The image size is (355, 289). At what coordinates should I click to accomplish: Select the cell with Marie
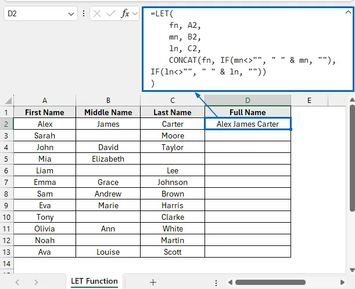click(108, 205)
